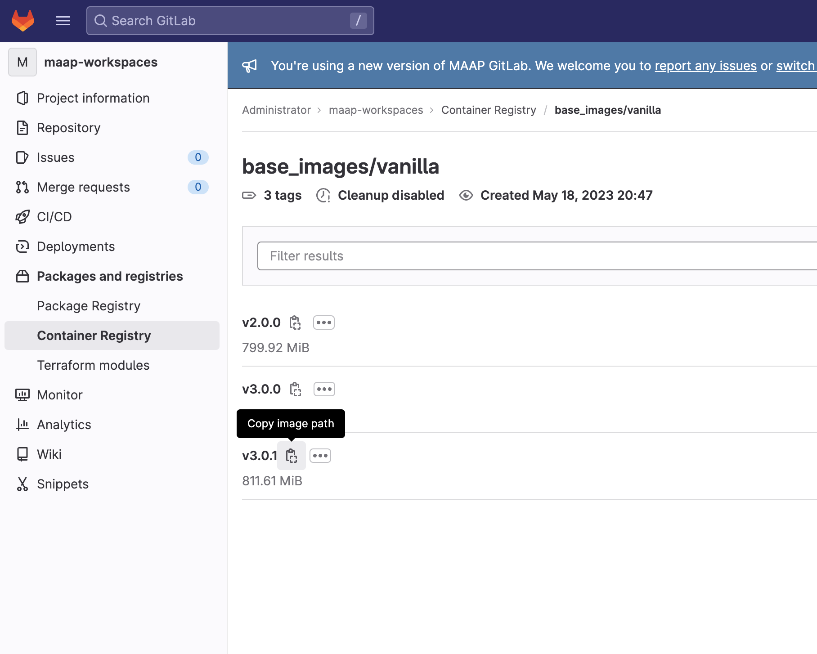Click the clock icon beside Cleanup disabled
This screenshot has width=817, height=654.
click(323, 195)
